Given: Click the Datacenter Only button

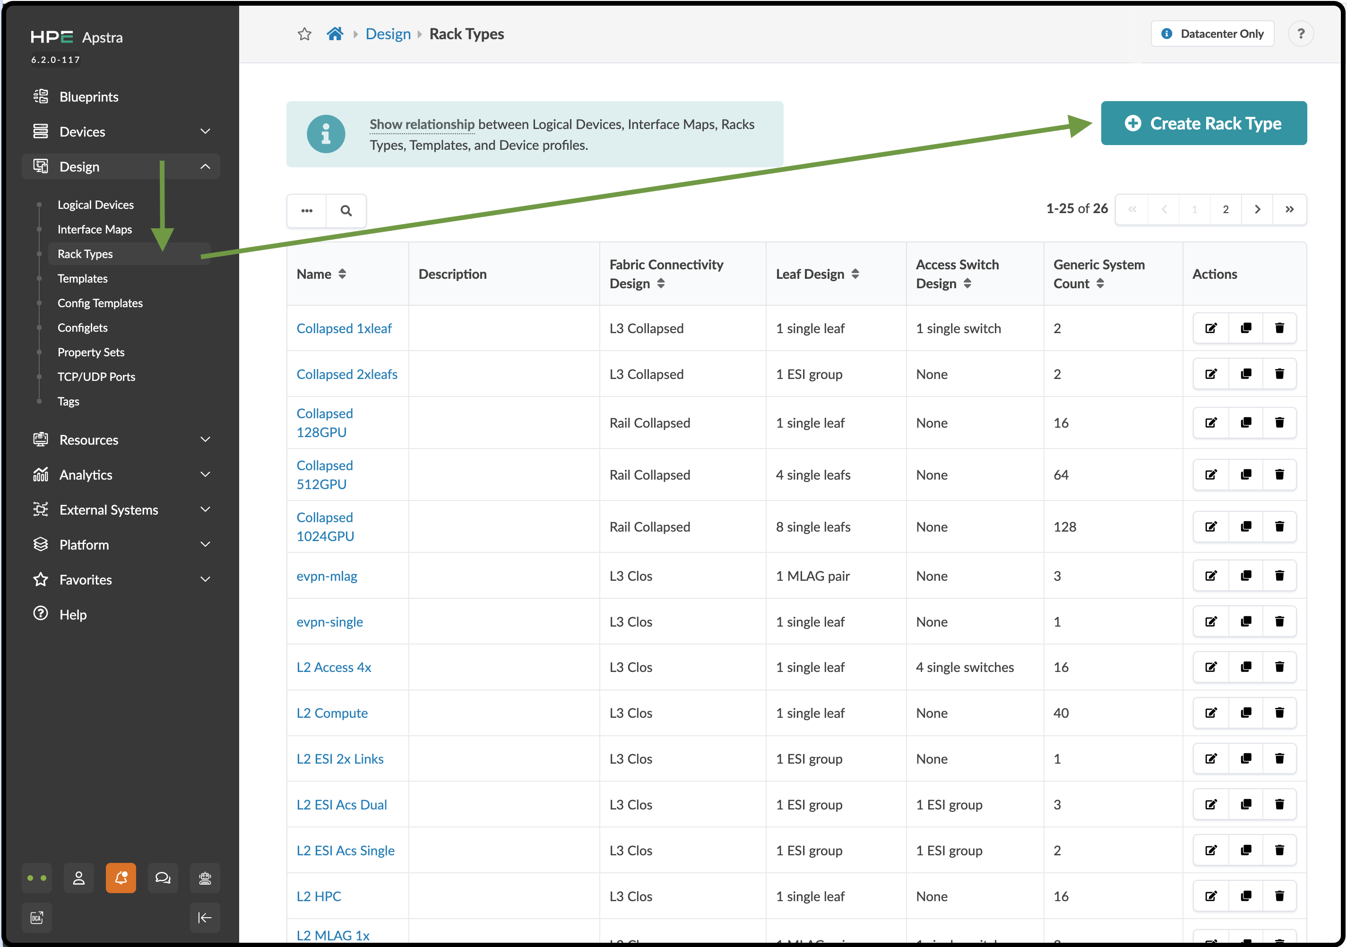Looking at the screenshot, I should click(x=1213, y=34).
